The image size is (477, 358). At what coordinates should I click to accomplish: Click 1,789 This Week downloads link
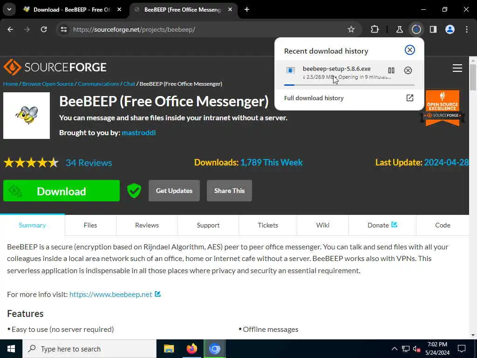click(272, 163)
